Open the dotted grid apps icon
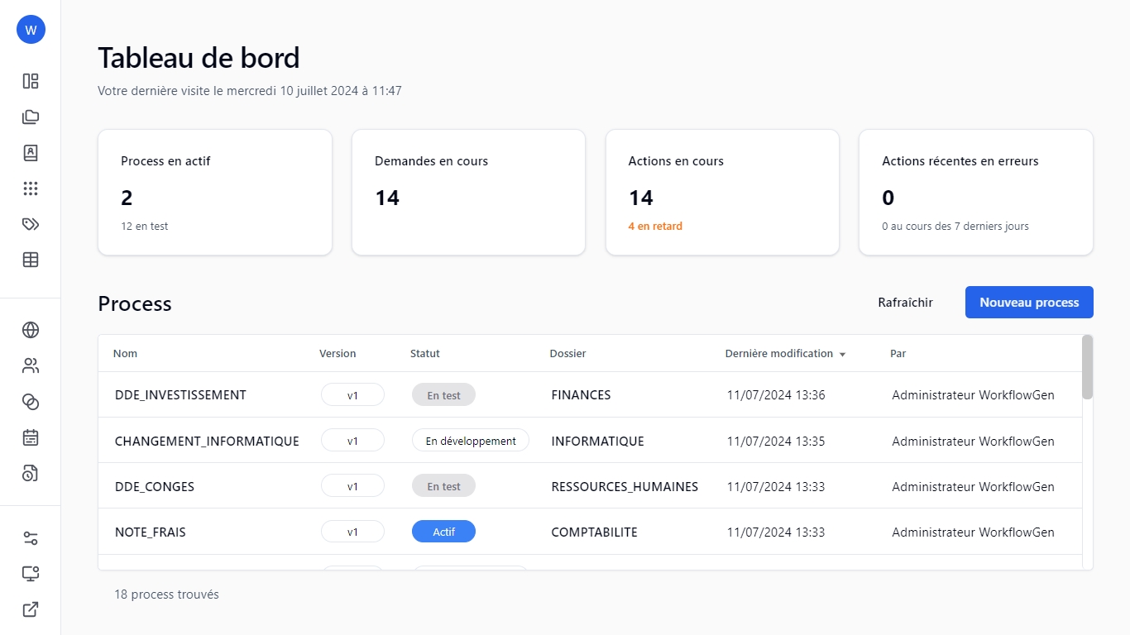This screenshot has height=635, width=1130. tap(31, 189)
